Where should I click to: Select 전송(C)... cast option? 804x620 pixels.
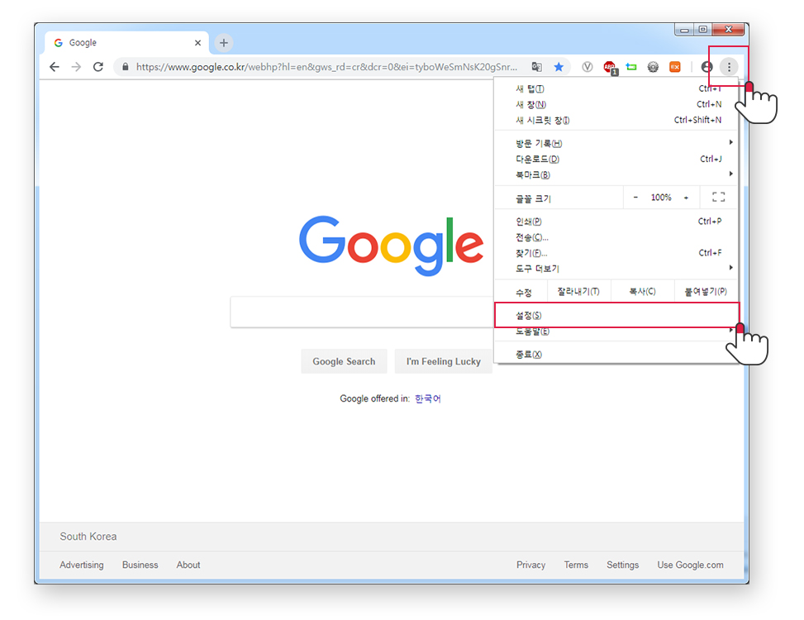point(616,237)
